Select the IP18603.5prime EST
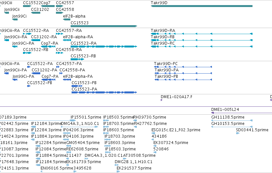The height and width of the screenshot is (173, 272). 106,133
